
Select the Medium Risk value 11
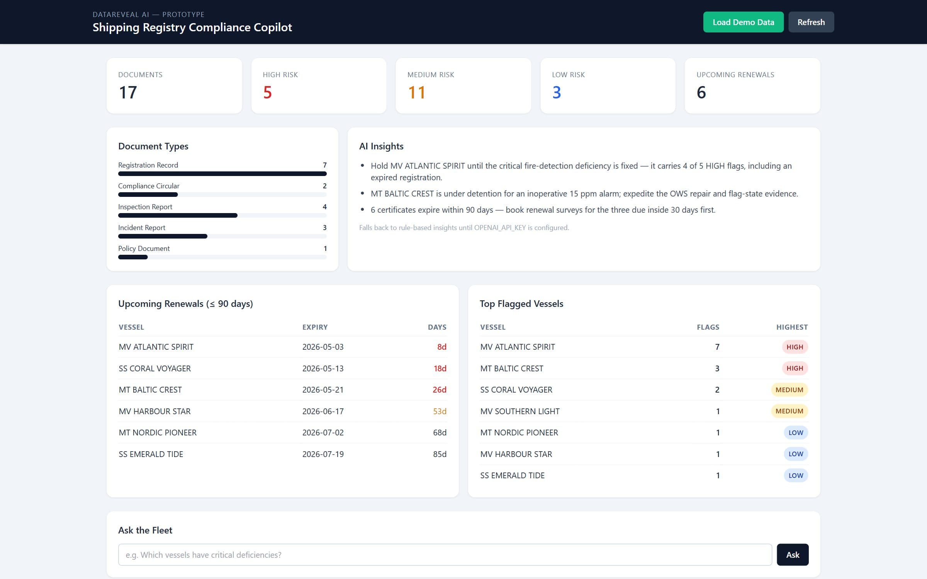coord(416,93)
